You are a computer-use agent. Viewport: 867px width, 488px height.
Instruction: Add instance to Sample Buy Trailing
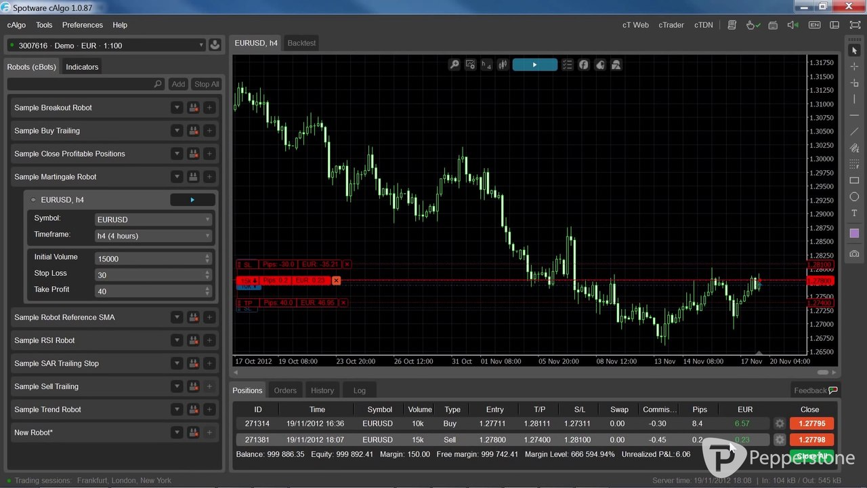coord(209,131)
